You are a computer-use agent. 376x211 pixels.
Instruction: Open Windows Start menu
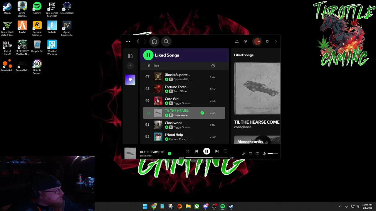145,206
